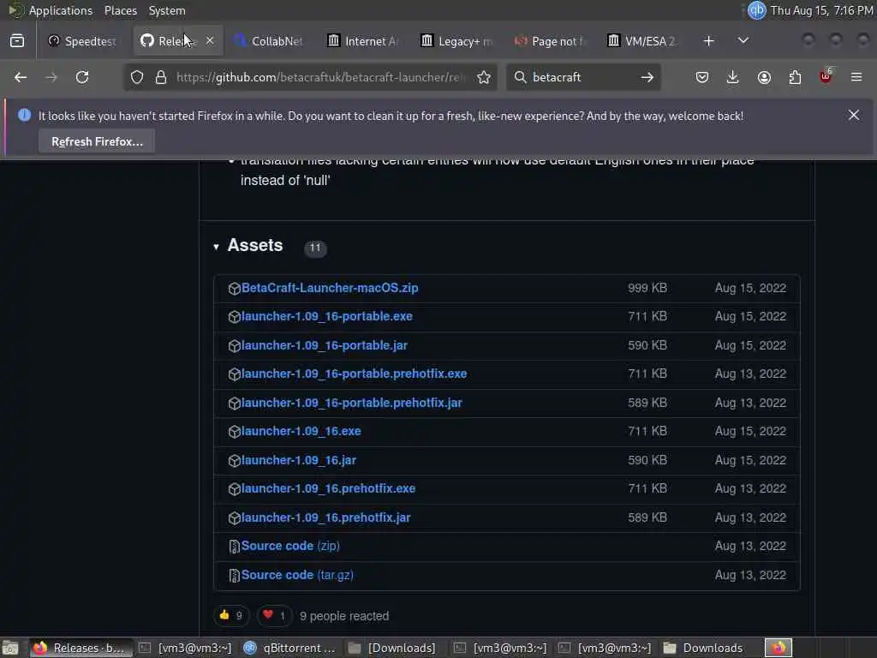Switch to the Page not found tab
The height and width of the screenshot is (658, 877).
tap(551, 41)
